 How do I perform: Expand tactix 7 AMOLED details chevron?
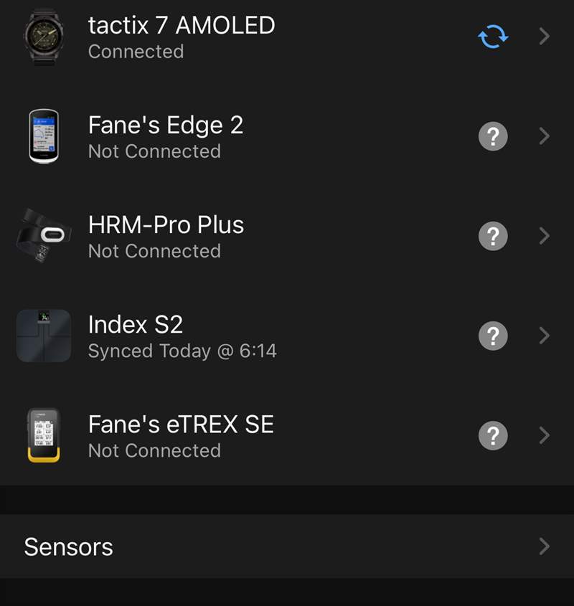(545, 37)
